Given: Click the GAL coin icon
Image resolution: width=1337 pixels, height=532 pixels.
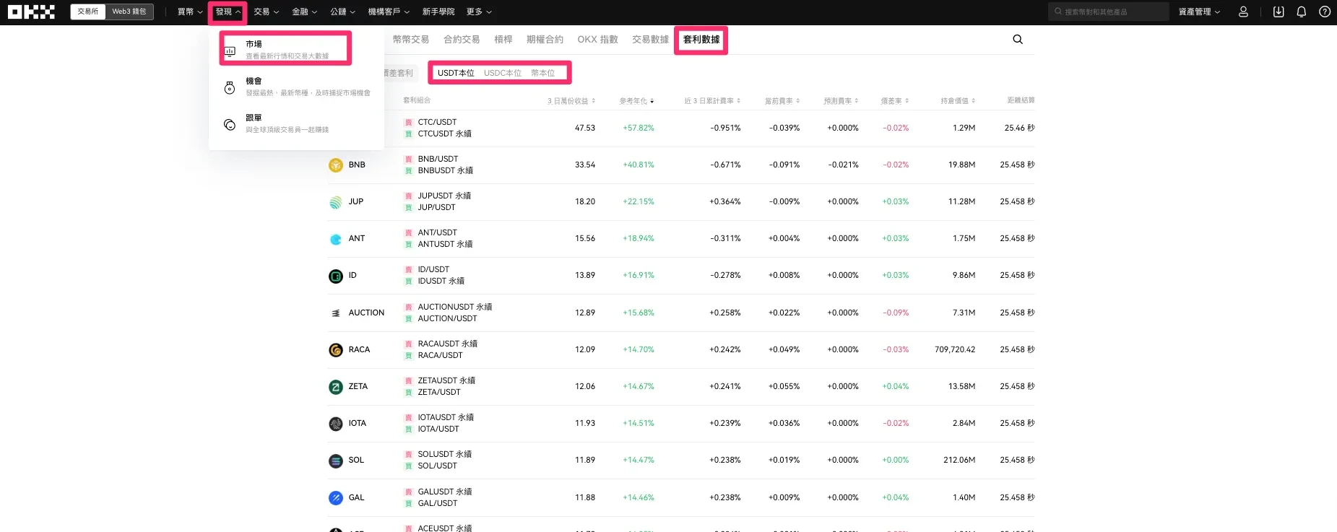Looking at the screenshot, I should [336, 498].
